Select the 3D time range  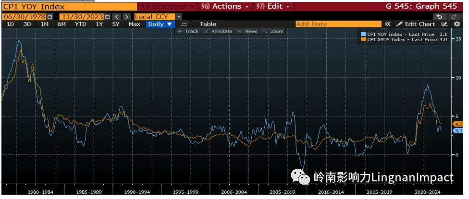pos(27,24)
